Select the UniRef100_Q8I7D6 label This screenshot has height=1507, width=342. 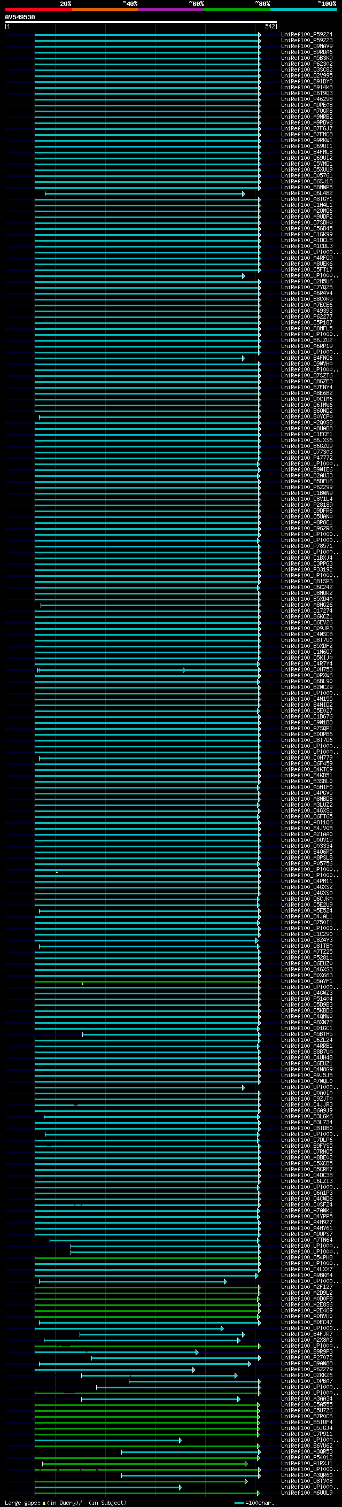tap(307, 740)
